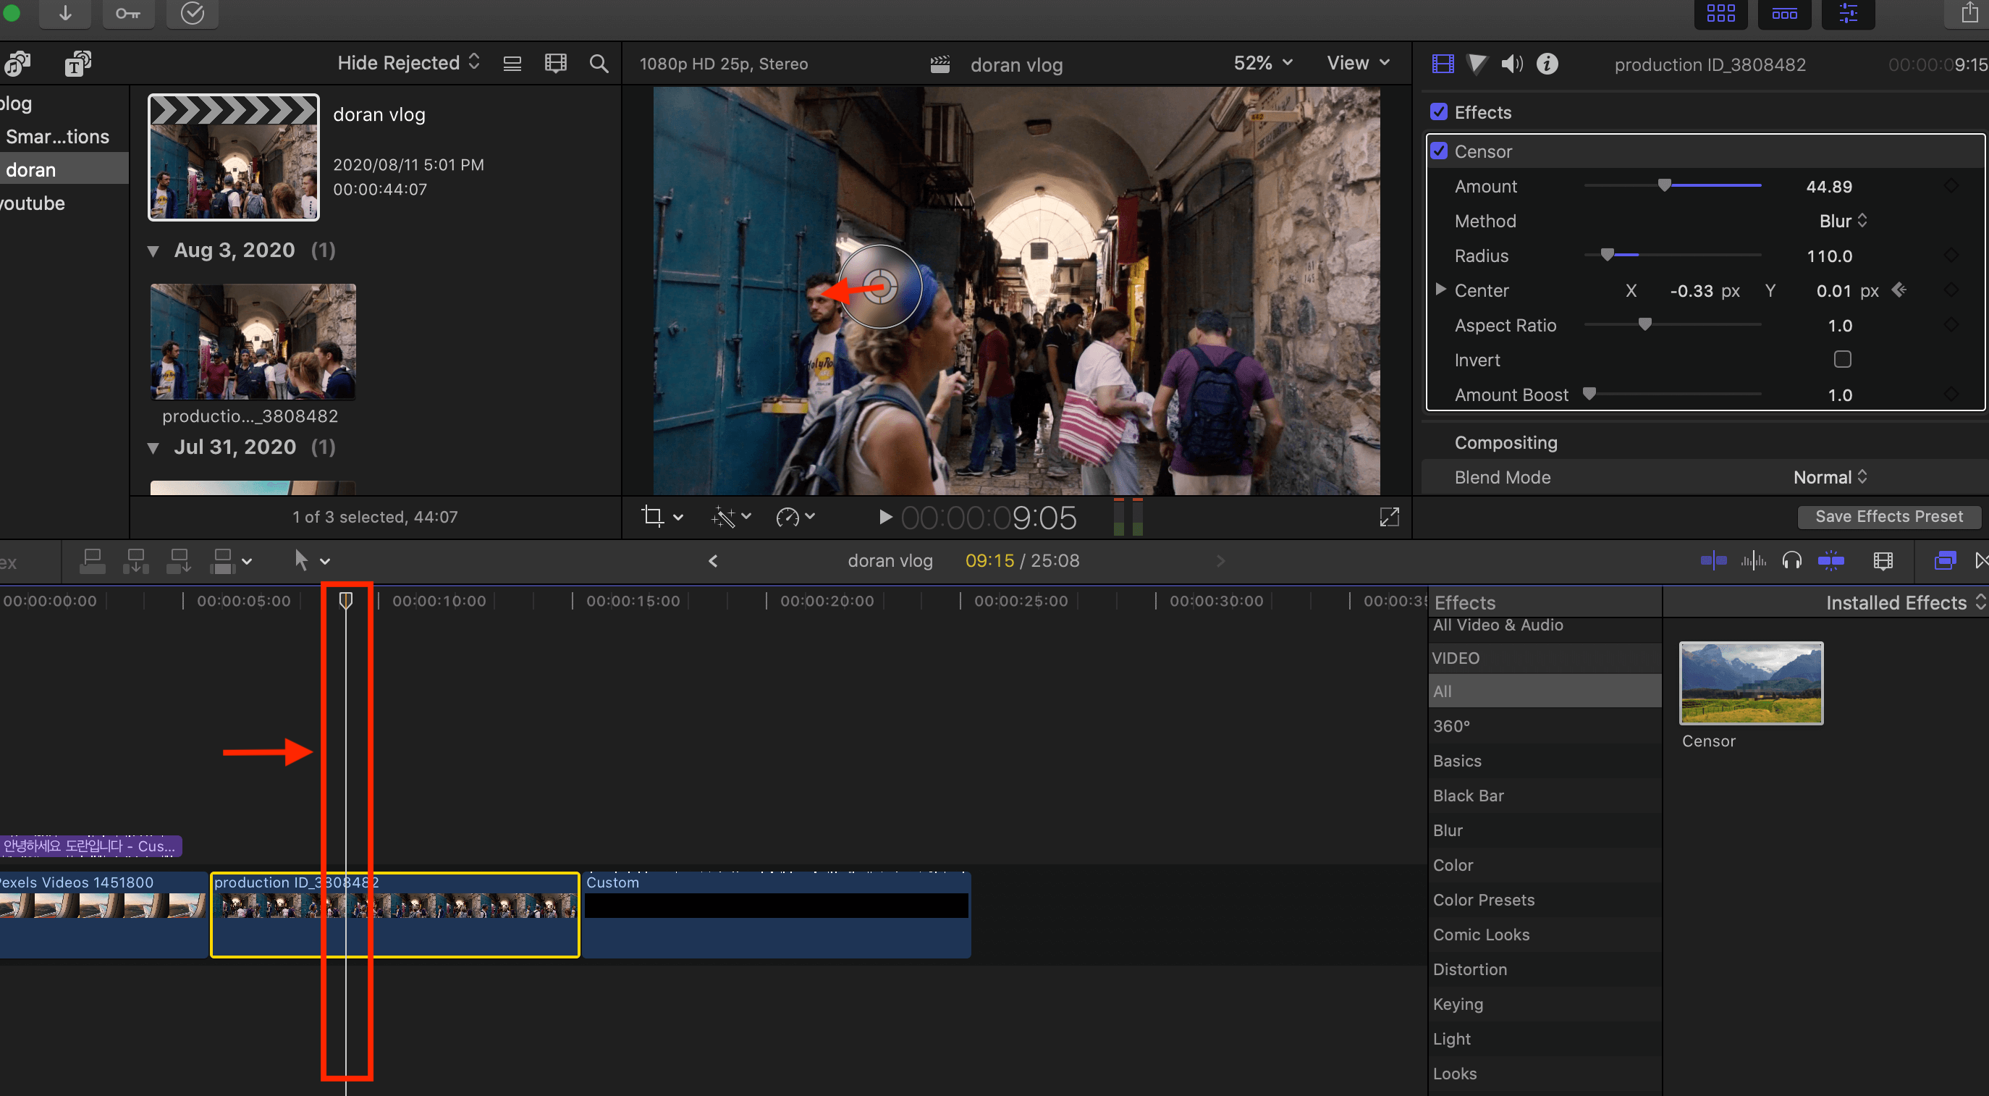Select the Color Presets effects category
The width and height of the screenshot is (1989, 1096).
(x=1483, y=900)
